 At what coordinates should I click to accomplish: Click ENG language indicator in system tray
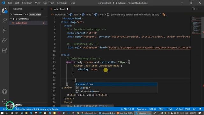[x=186, y=113]
